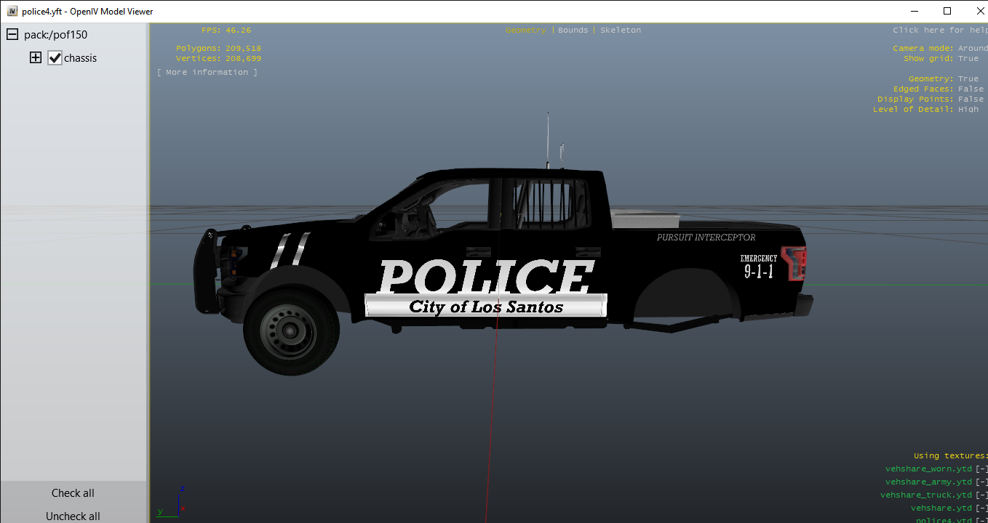Expand the chassis tree node
This screenshot has height=523, width=988.
coord(36,58)
